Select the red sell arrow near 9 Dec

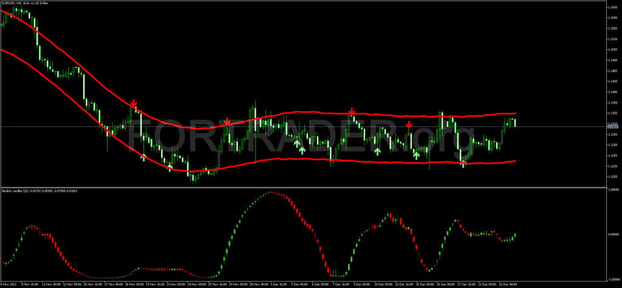point(352,111)
